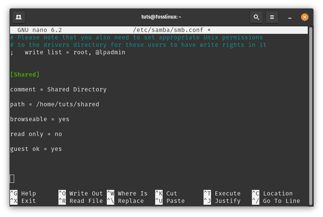Click the ^J Justify shortcut
Screen dimensions: 323x217
222,201
